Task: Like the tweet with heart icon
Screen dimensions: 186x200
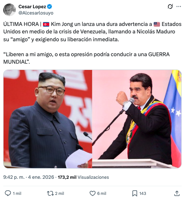Action: click(93, 193)
